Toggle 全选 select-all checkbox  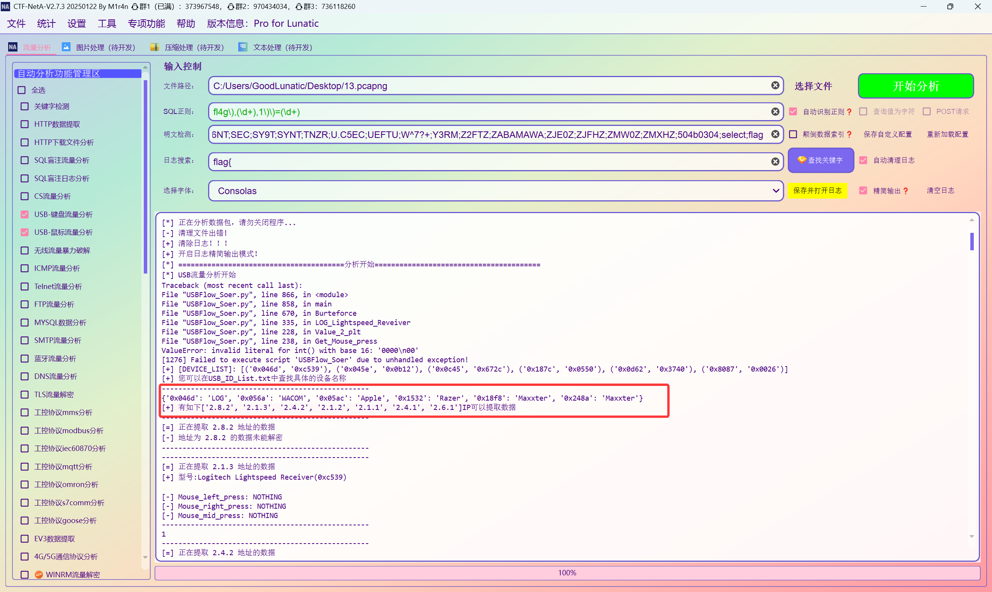tap(22, 90)
